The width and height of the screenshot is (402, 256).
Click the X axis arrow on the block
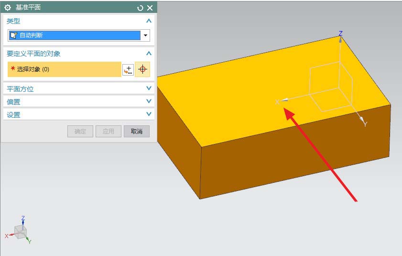pos(284,100)
